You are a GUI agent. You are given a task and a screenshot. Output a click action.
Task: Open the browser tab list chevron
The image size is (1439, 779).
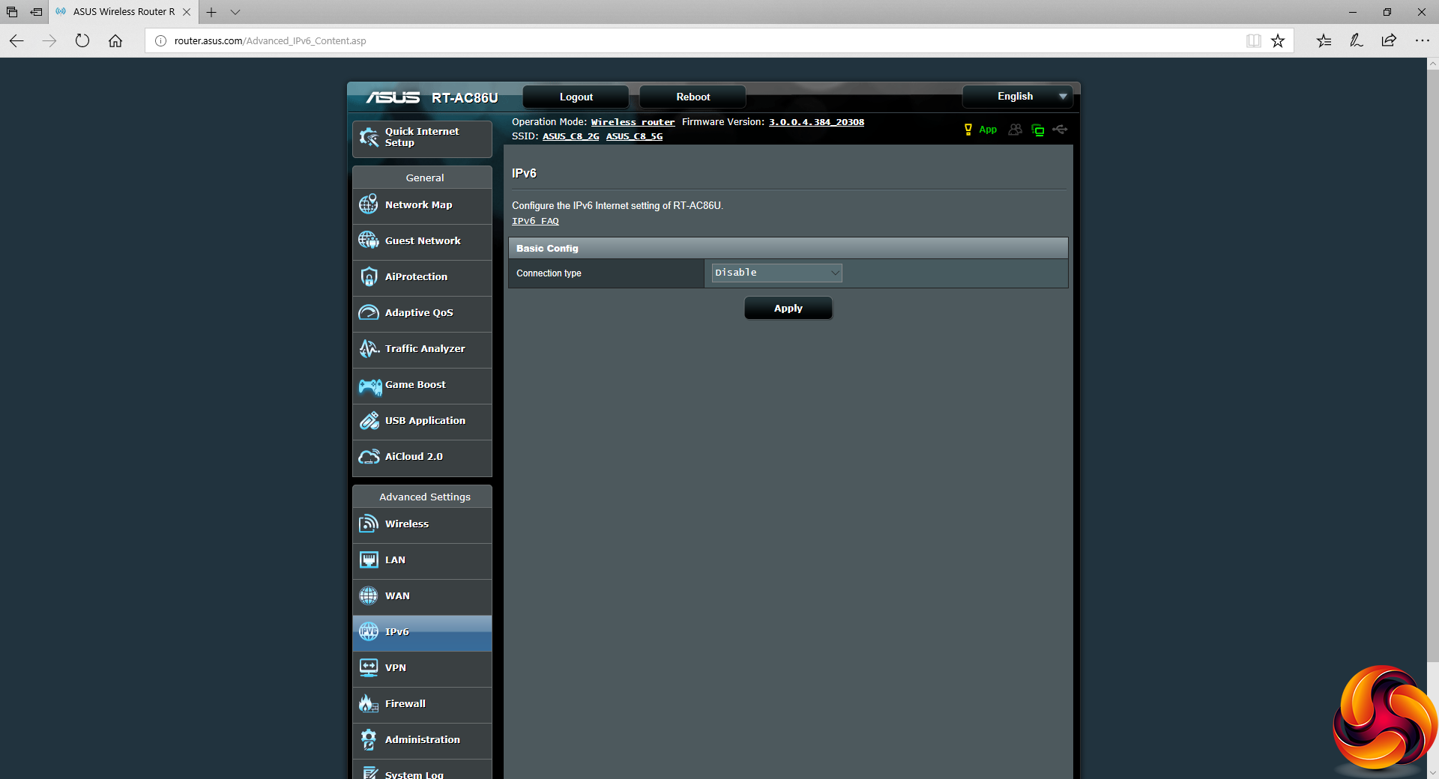tap(235, 12)
